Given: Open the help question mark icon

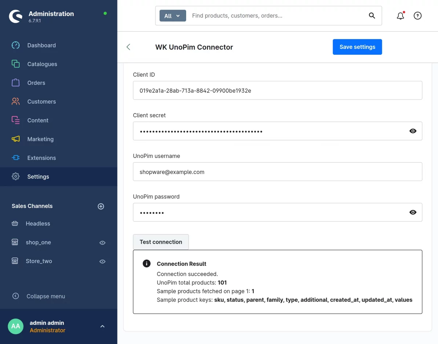Looking at the screenshot, I should pos(418,16).
